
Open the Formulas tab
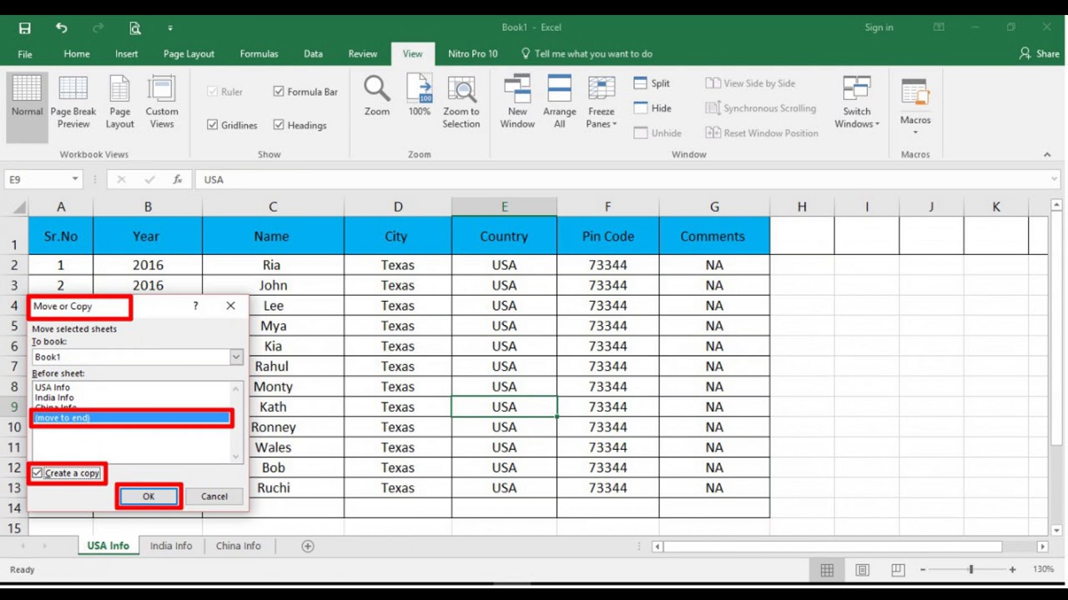pyautogui.click(x=259, y=54)
